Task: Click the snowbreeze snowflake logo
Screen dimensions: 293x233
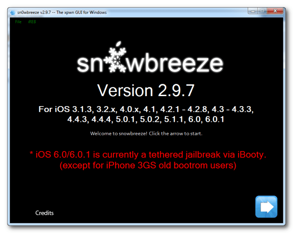Action: [x=115, y=58]
